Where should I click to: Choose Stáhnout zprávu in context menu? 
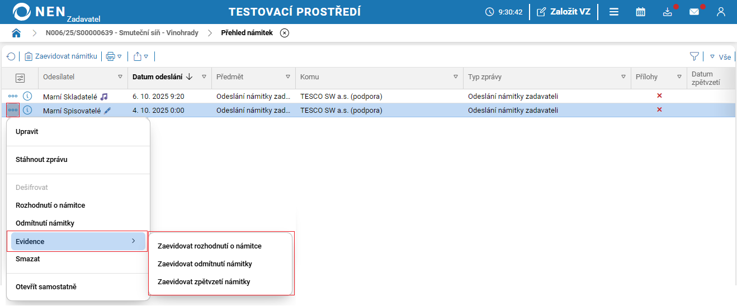(41, 160)
